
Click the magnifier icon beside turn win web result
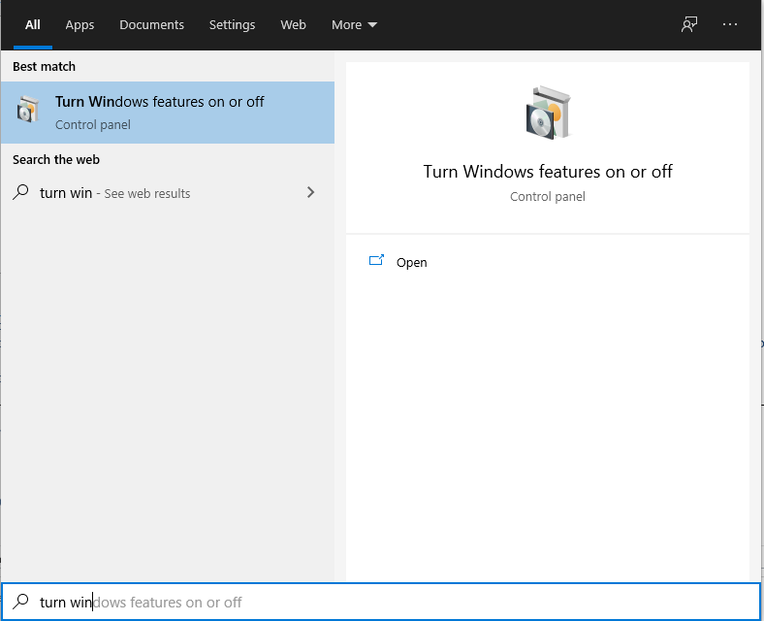point(21,193)
